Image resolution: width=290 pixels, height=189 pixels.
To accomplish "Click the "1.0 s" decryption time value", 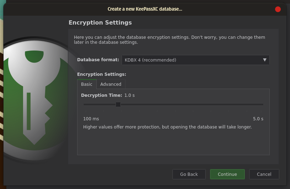I will coord(129,95).
